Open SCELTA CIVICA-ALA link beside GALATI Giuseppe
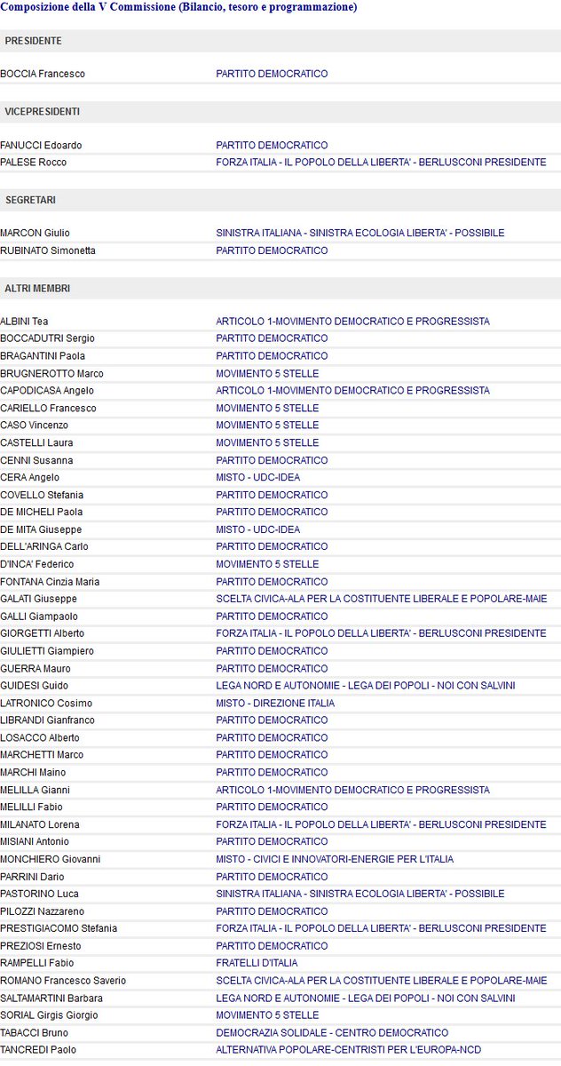 pyautogui.click(x=382, y=599)
